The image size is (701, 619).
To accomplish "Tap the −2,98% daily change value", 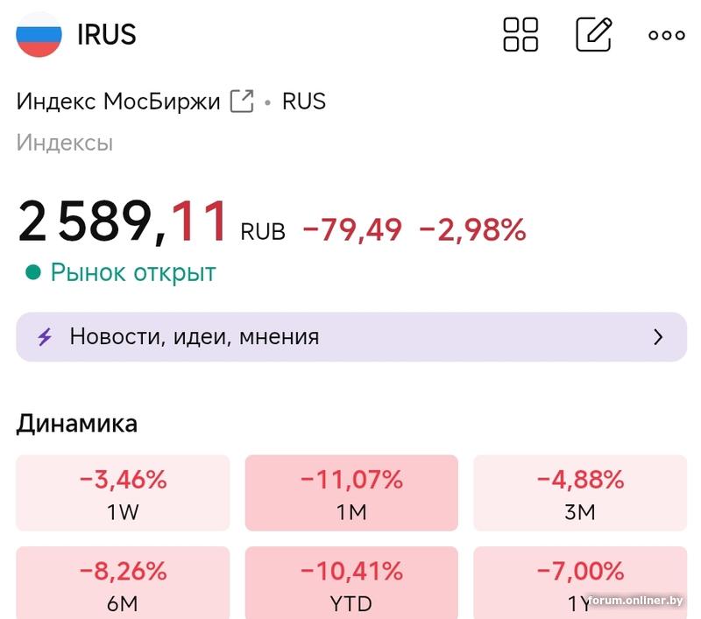I will [x=472, y=230].
